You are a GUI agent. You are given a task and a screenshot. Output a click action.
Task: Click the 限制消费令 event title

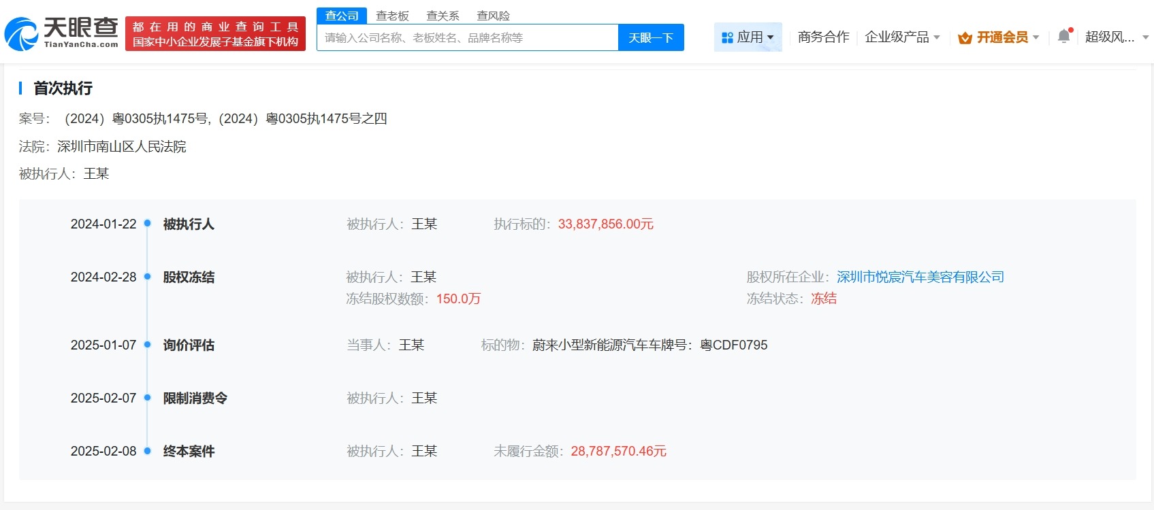pos(195,398)
